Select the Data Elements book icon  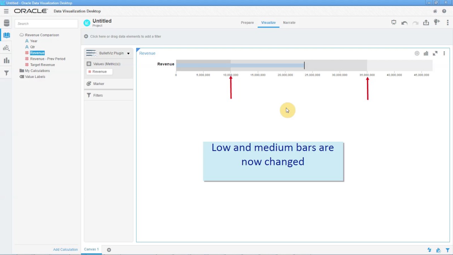6,35
